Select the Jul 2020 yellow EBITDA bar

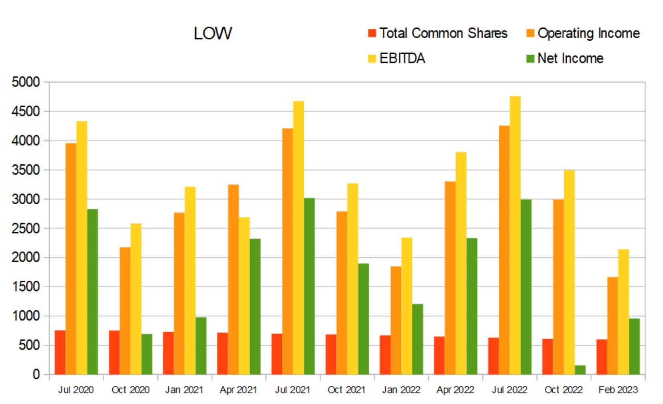82,248
